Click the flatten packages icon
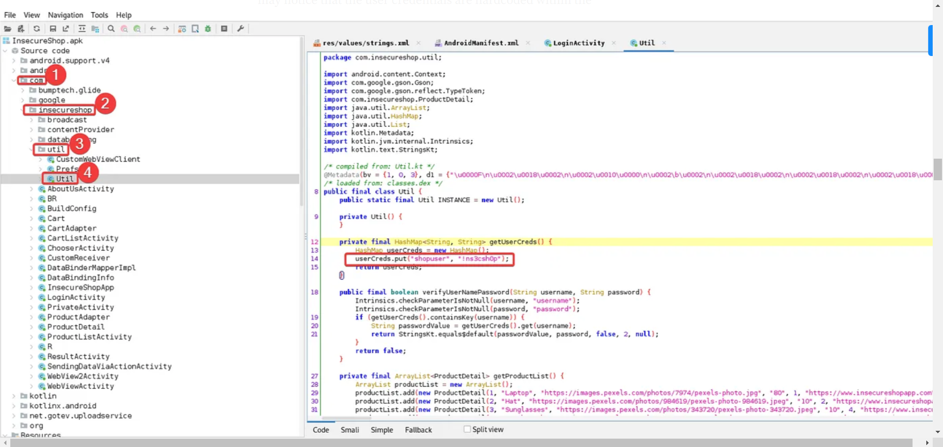The image size is (943, 447). pyautogui.click(x=95, y=29)
